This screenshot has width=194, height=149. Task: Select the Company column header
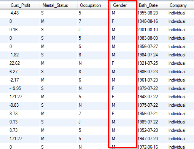click(x=178, y=5)
